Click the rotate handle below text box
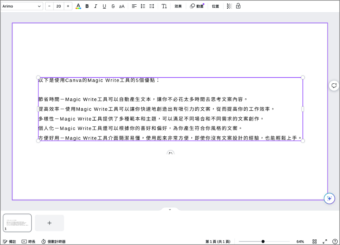This screenshot has height=245, width=340. pyautogui.click(x=170, y=153)
